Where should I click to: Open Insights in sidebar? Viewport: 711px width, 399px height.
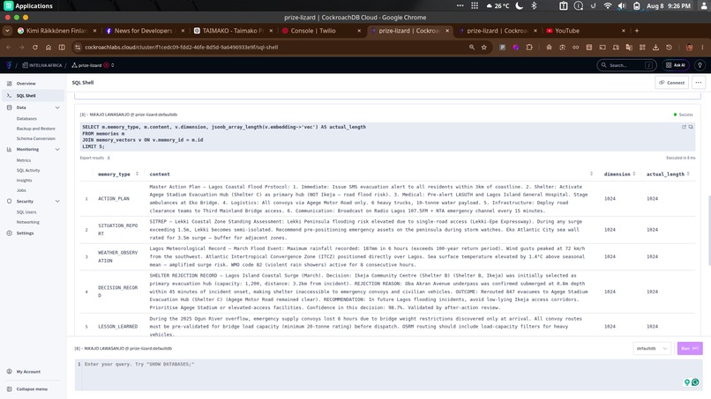click(x=24, y=181)
